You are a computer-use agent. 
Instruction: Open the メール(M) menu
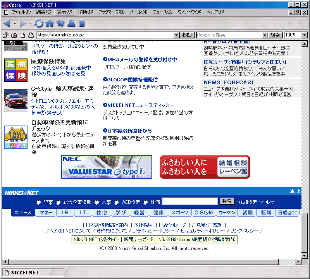139,12
